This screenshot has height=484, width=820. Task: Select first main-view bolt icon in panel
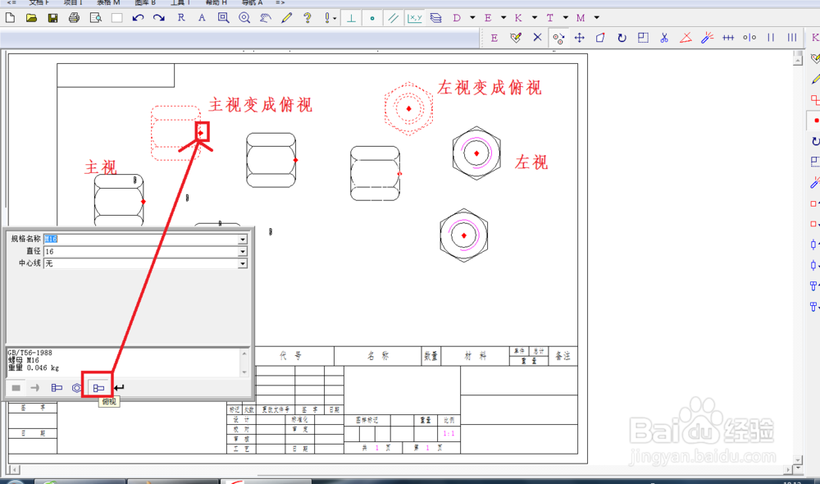tap(57, 388)
